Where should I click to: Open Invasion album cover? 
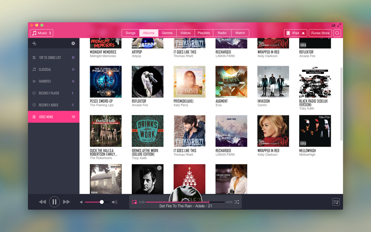[273, 82]
